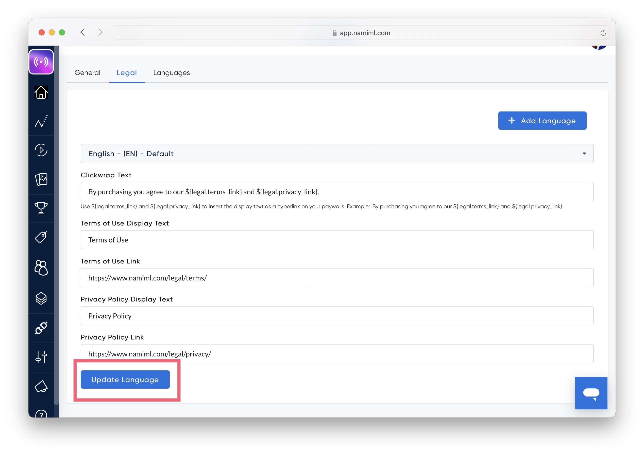Click the purple broadcast app logo

(41, 62)
